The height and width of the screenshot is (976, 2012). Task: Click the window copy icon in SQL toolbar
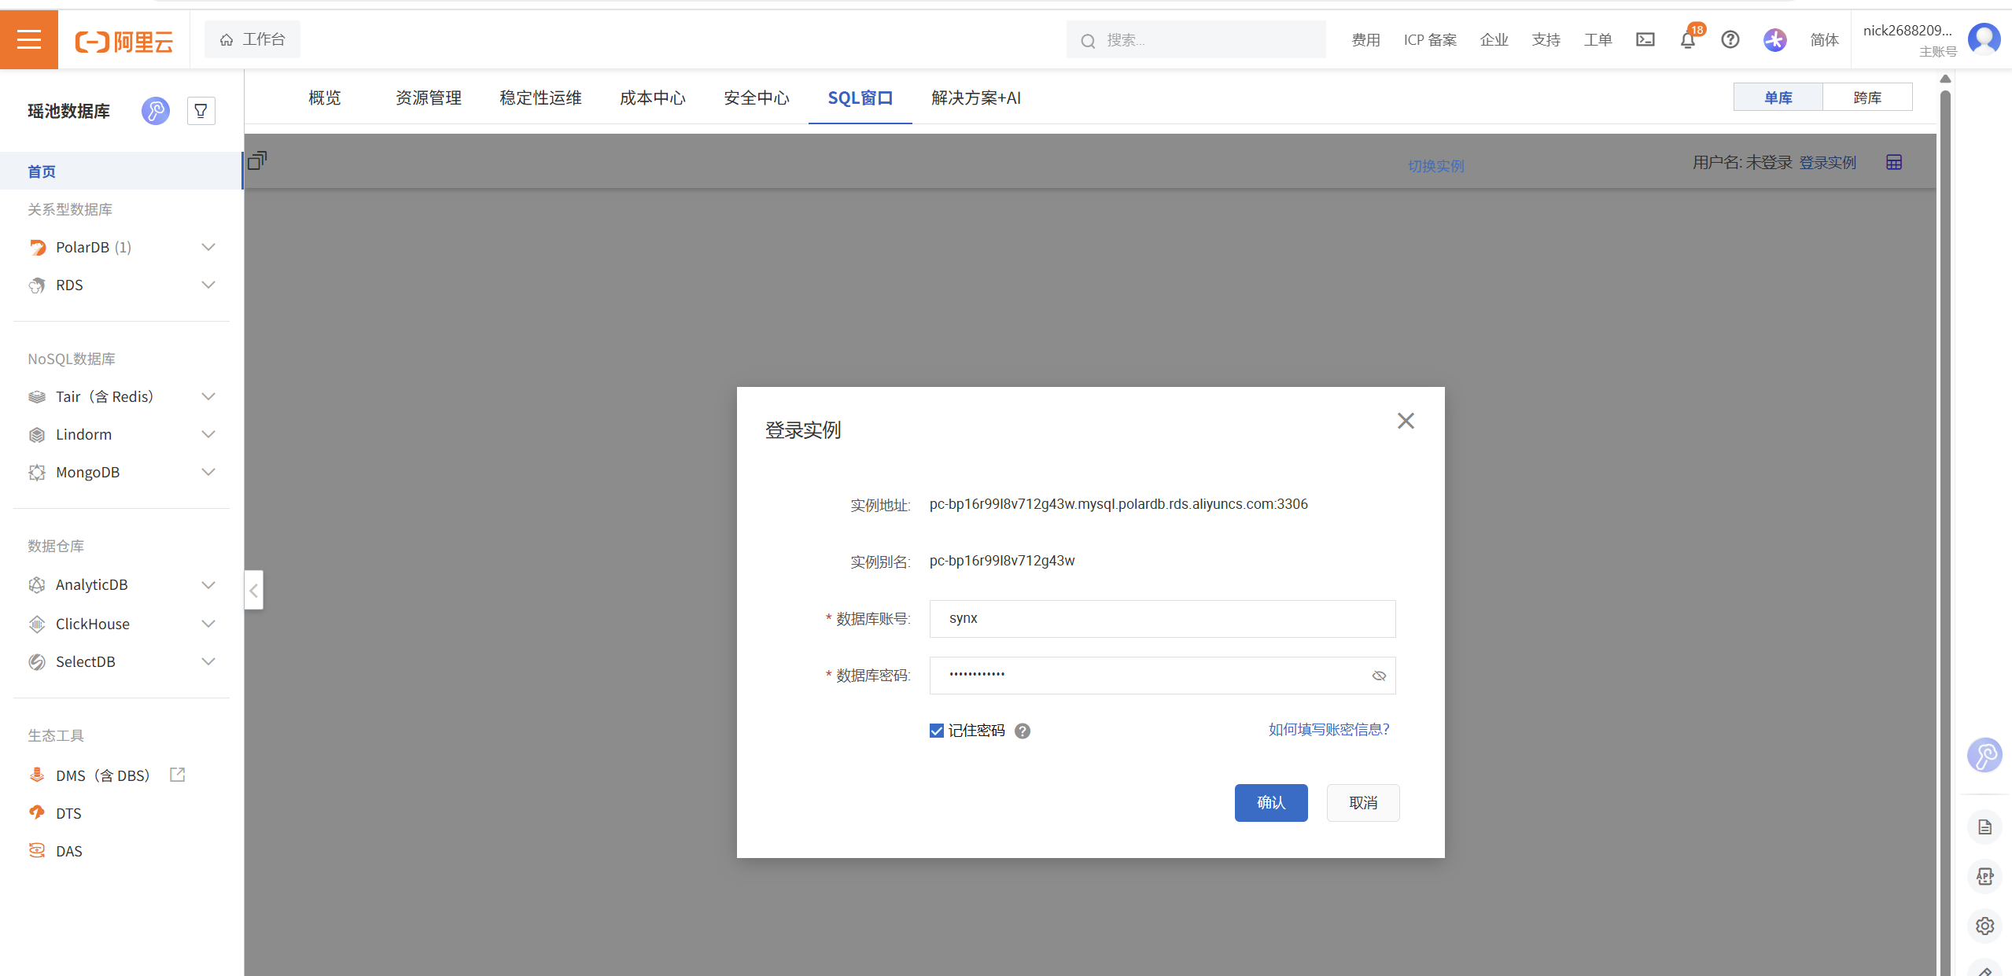pos(257,160)
